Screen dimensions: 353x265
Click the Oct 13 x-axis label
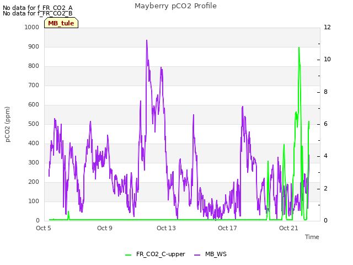pyautogui.click(x=166, y=228)
